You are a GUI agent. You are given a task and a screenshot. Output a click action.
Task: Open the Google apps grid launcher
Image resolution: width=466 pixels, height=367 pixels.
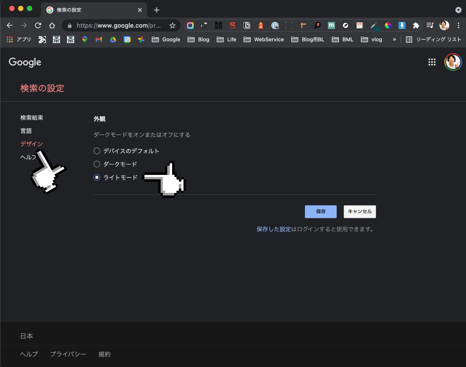click(432, 62)
